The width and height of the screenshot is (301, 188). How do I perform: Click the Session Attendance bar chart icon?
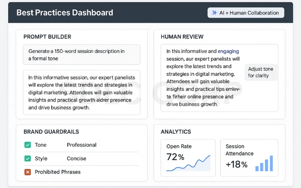tap(264, 164)
